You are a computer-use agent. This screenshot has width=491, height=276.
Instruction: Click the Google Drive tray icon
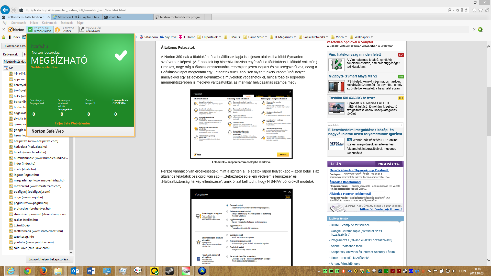(368, 271)
